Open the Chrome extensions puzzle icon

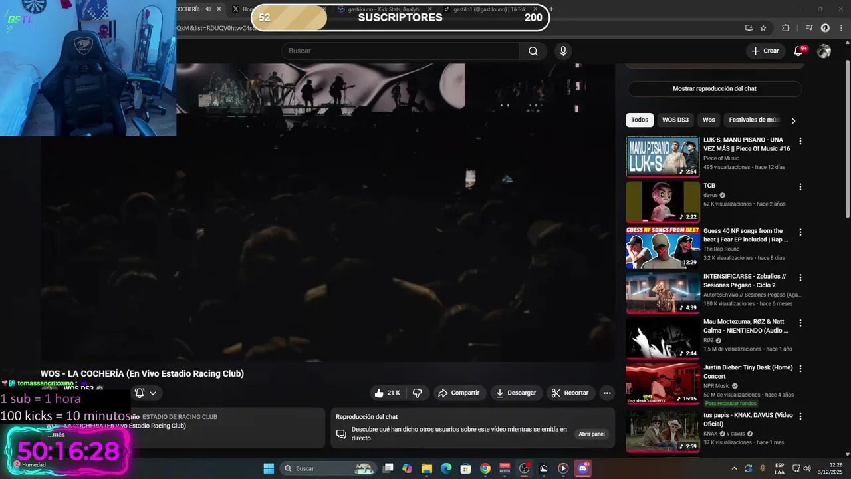click(x=786, y=28)
